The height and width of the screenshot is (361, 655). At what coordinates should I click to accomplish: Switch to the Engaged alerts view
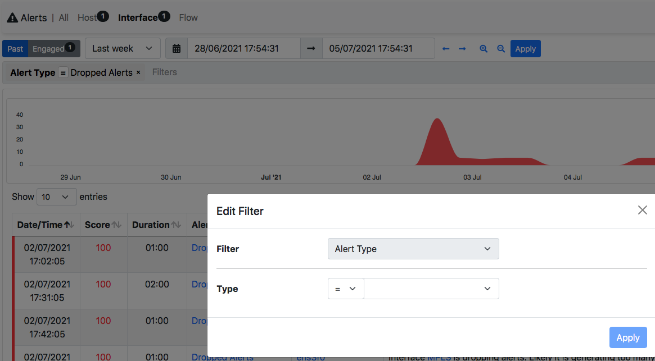click(x=48, y=48)
